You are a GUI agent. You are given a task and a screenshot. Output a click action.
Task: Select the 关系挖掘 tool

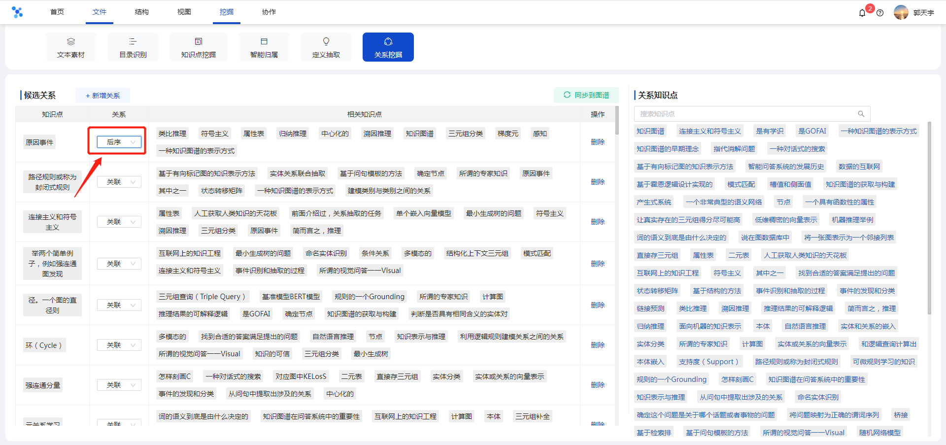click(388, 47)
